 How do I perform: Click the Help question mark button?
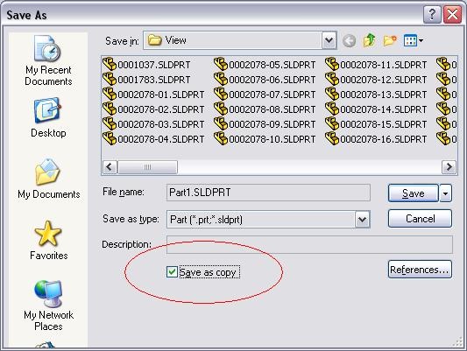[432, 15]
